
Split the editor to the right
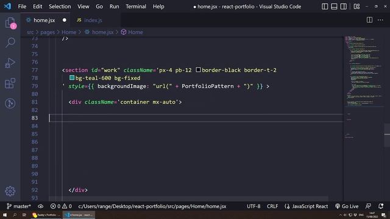[369, 20]
